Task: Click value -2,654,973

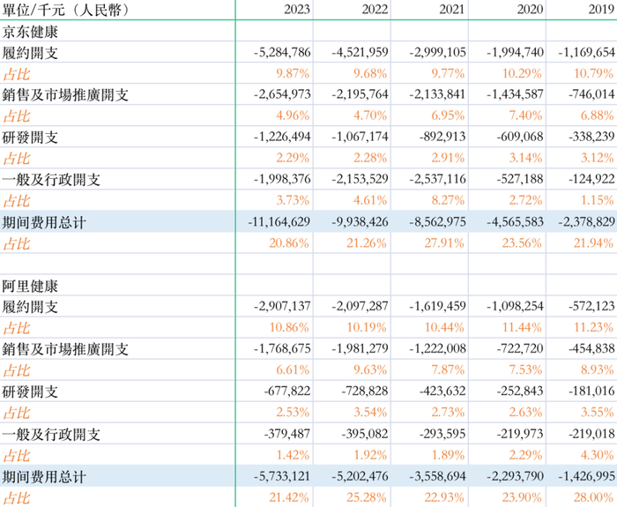Action: [282, 94]
